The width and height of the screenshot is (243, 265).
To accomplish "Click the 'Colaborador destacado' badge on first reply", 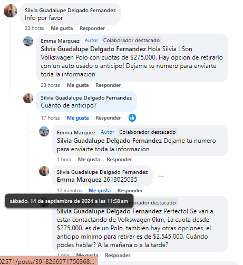I will point(131,41).
